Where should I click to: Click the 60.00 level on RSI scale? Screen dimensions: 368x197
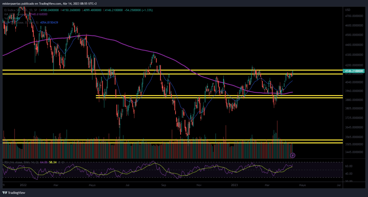tap(349, 166)
